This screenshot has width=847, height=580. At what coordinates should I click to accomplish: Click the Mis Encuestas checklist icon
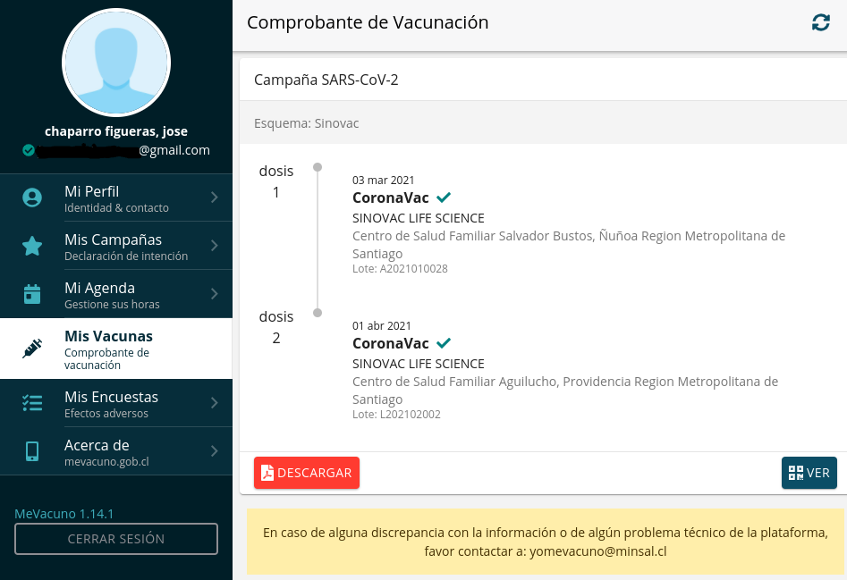32,404
